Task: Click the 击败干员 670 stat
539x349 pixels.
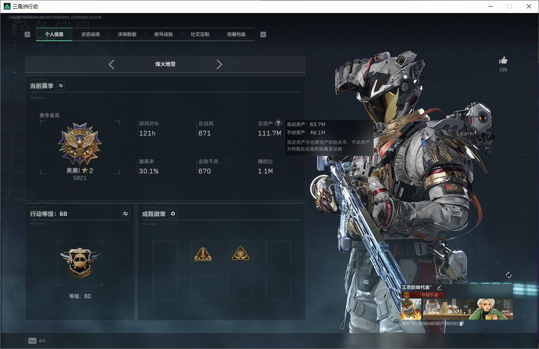Action: 209,167
